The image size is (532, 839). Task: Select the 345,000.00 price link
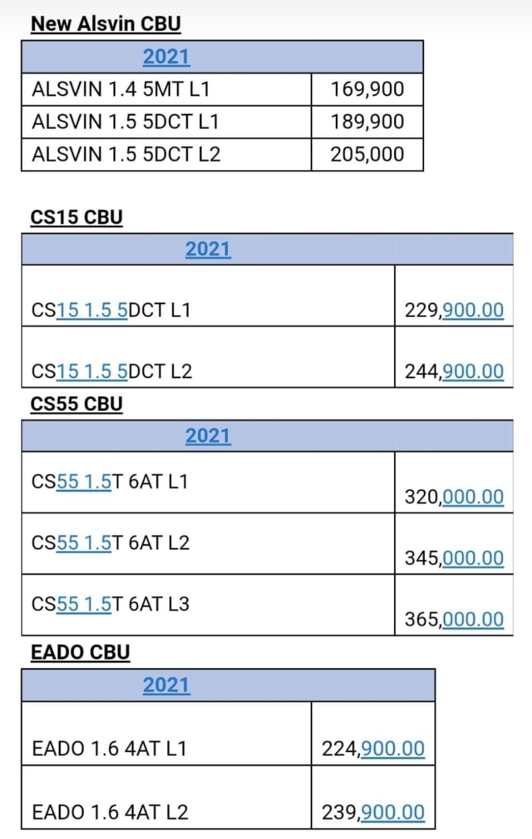click(473, 558)
